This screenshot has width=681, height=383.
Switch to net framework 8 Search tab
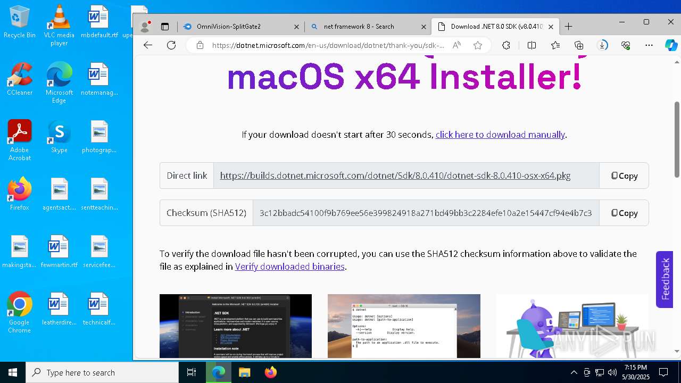(x=368, y=27)
